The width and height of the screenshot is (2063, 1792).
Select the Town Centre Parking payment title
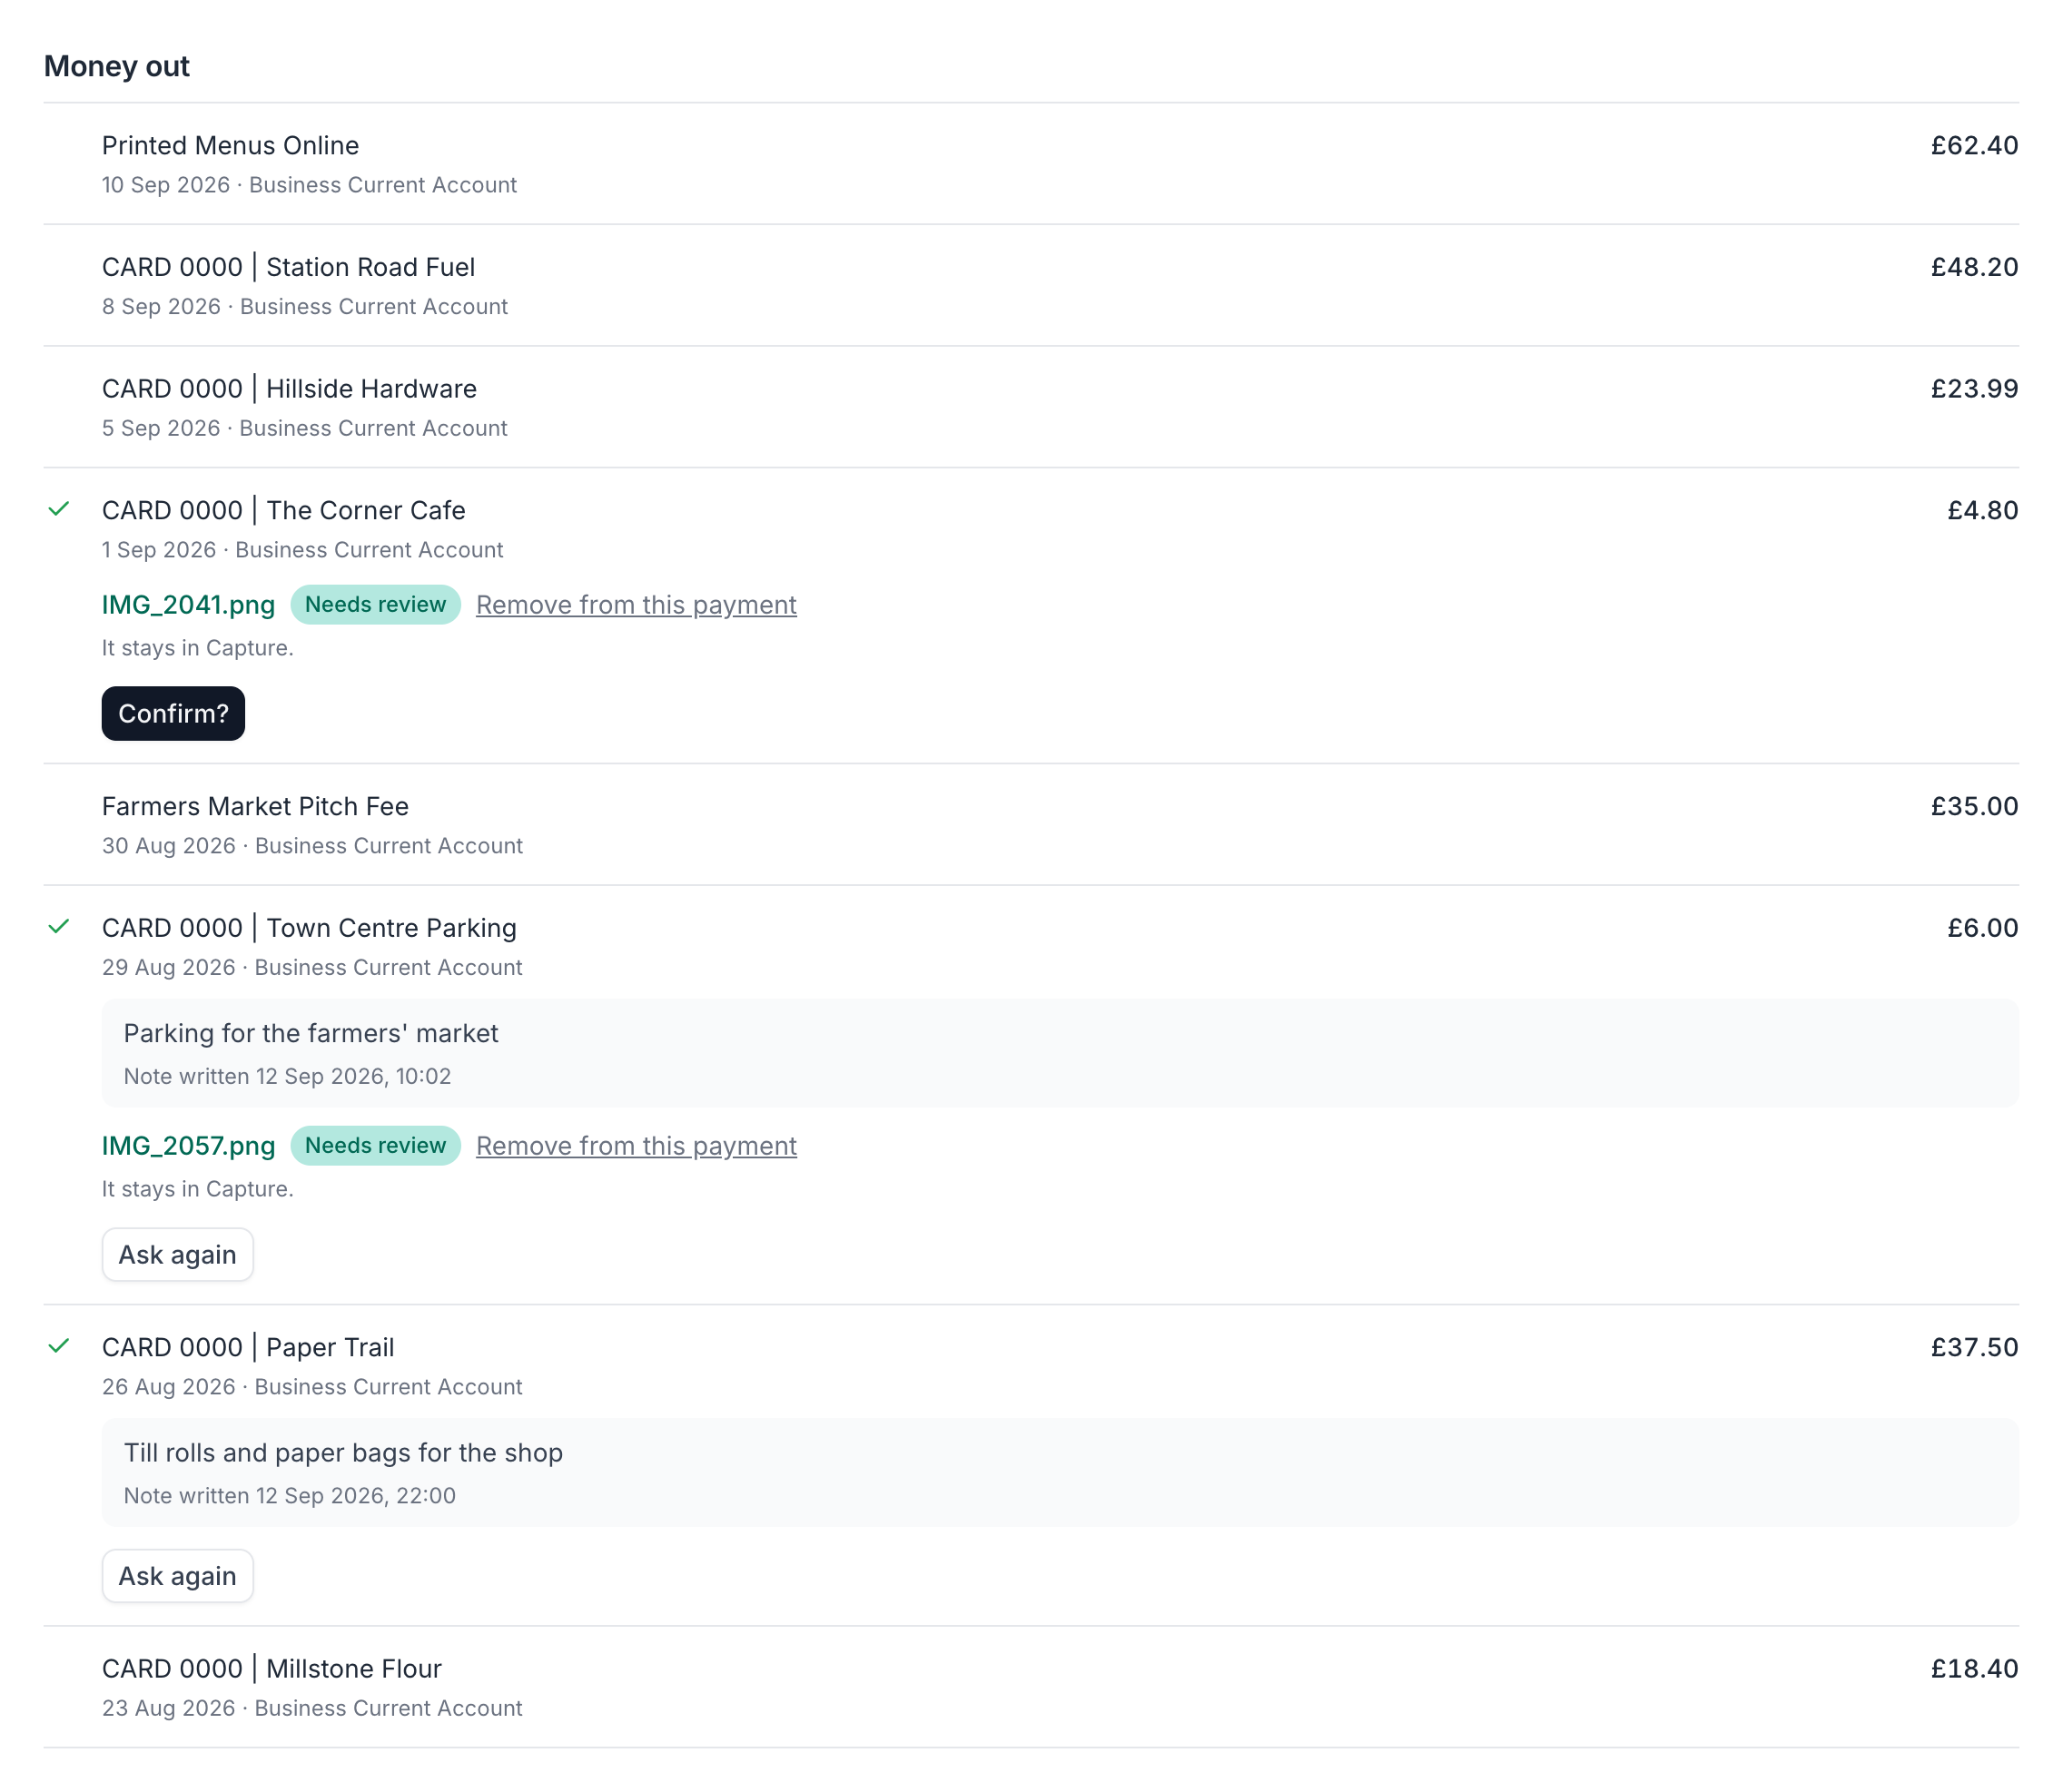(x=309, y=928)
